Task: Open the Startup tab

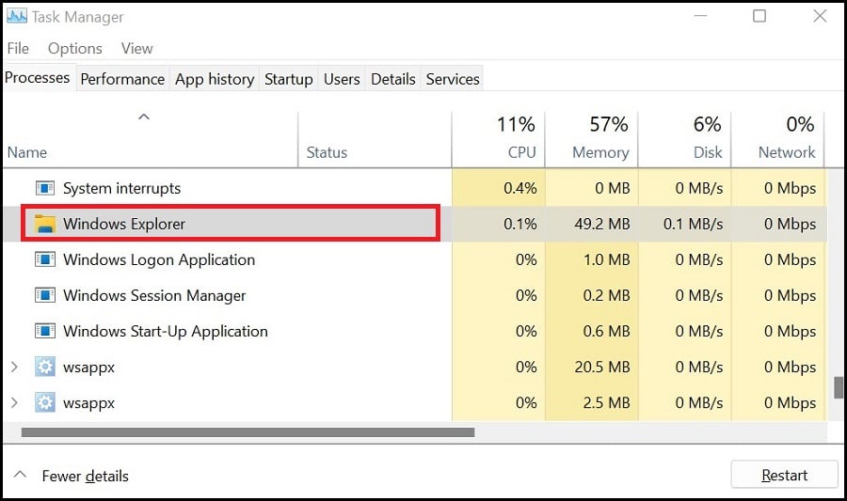Action: coord(289,79)
